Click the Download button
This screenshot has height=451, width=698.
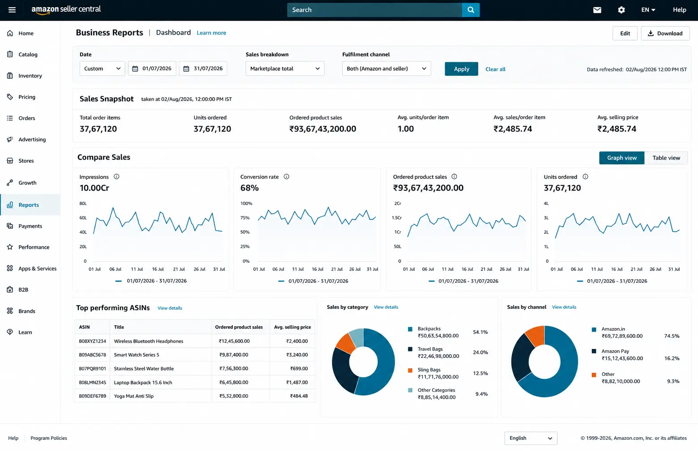(665, 34)
